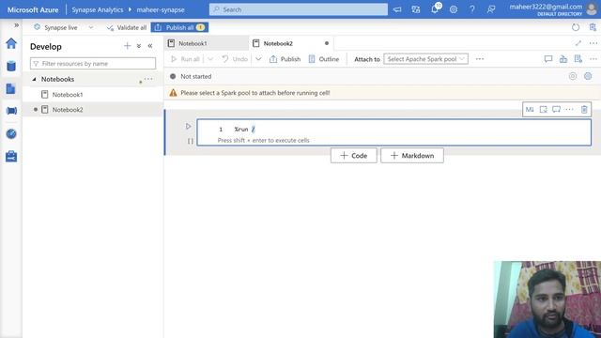Open the notifications bell icon
The image size is (601, 338).
[435, 9]
